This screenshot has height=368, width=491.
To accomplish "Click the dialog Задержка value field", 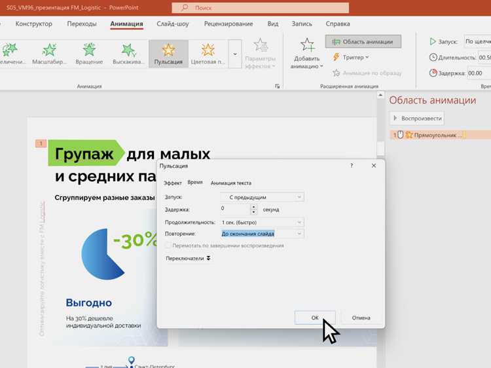I will point(235,209).
